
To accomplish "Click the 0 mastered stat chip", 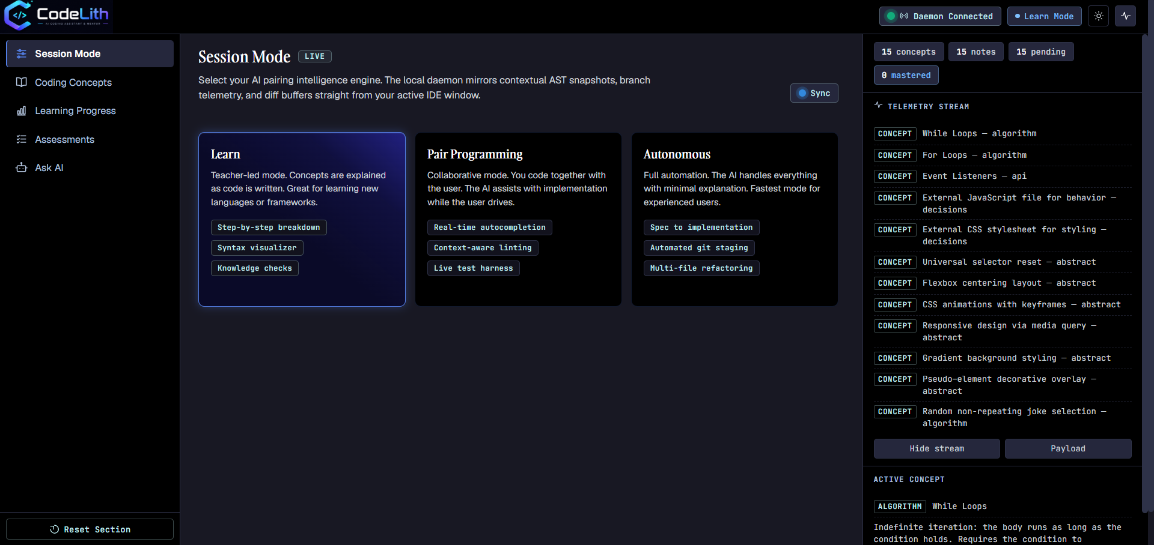I will click(x=906, y=75).
